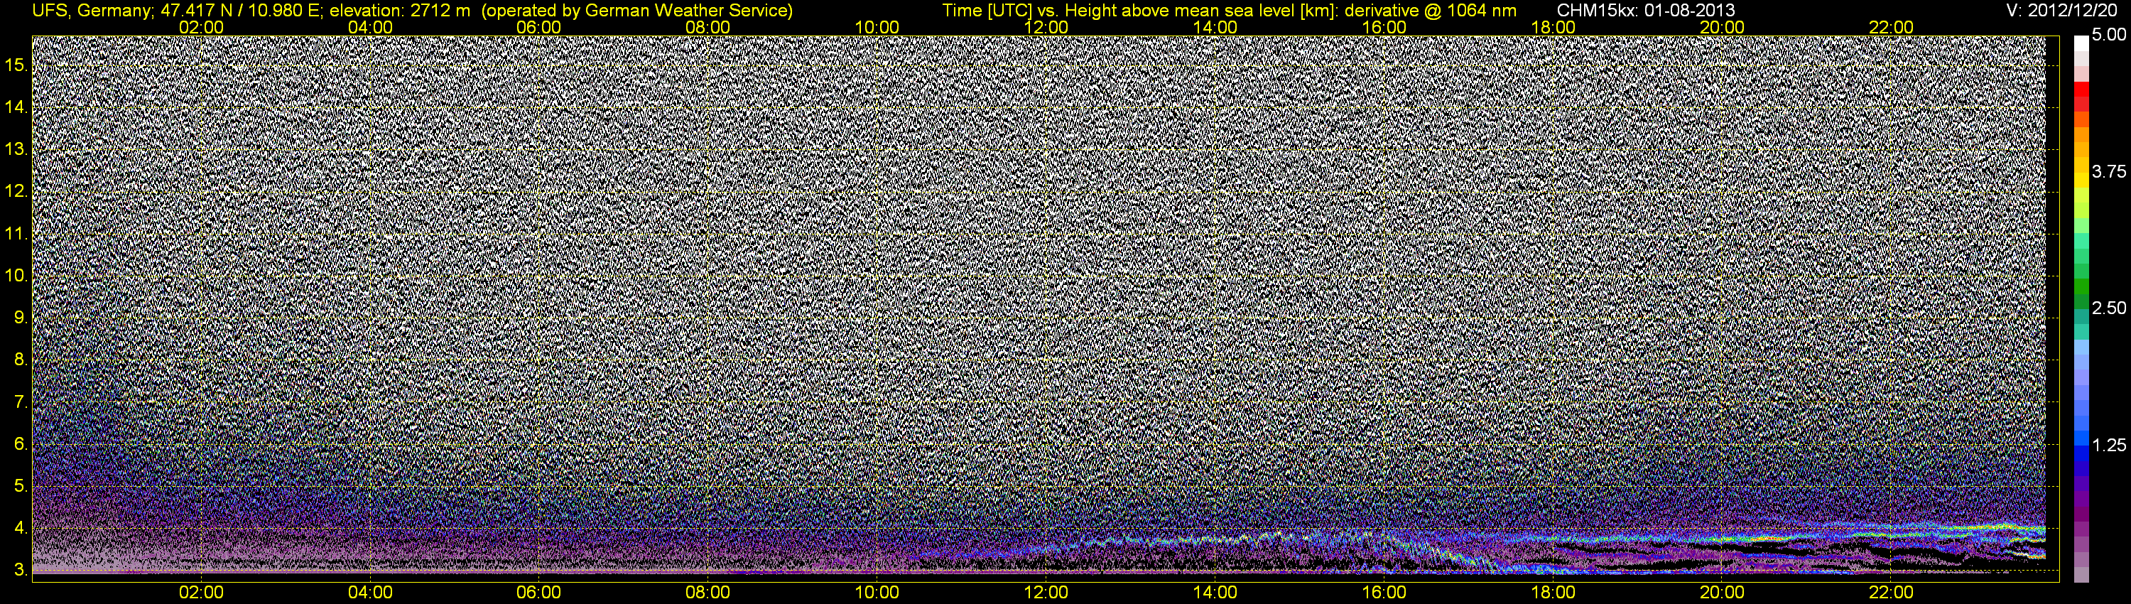Click the bottom time axis label 18:00
2131x604 pixels.
click(1553, 593)
